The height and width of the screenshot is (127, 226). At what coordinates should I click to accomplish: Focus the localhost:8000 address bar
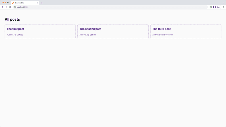pos(86,7)
